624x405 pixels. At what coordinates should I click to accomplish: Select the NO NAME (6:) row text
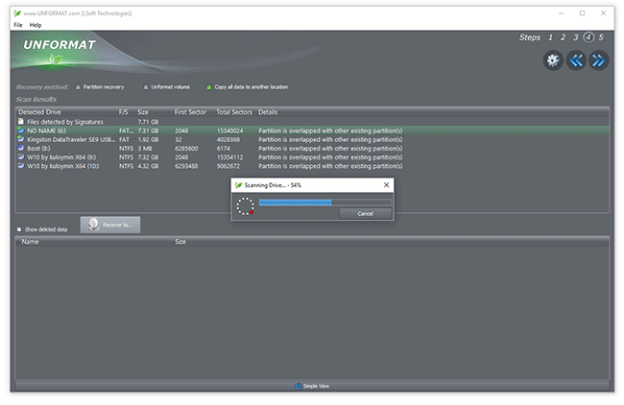click(x=47, y=131)
